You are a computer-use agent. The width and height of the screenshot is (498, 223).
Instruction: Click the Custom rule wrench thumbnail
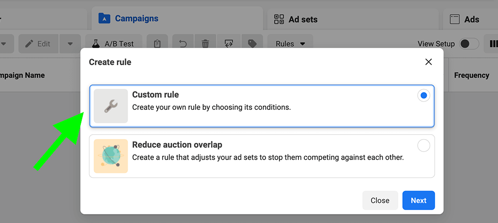(111, 106)
